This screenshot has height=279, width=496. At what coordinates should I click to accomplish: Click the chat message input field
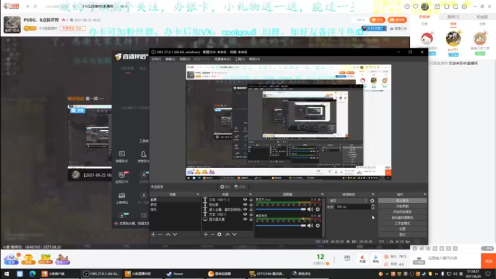pyautogui.click(x=453, y=258)
